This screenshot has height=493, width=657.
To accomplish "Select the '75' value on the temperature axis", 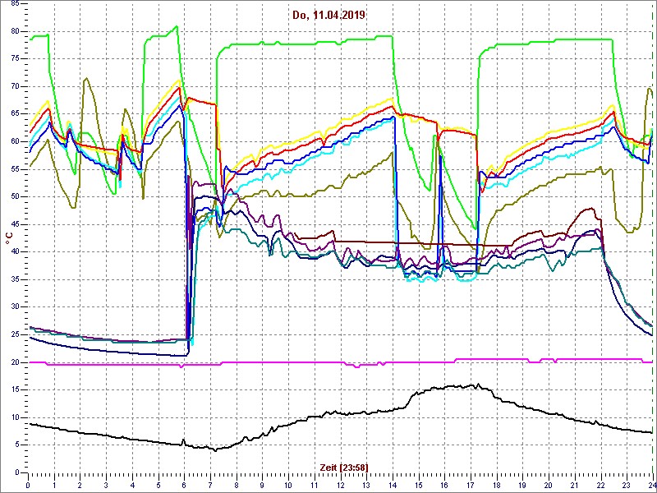I will tap(14, 58).
